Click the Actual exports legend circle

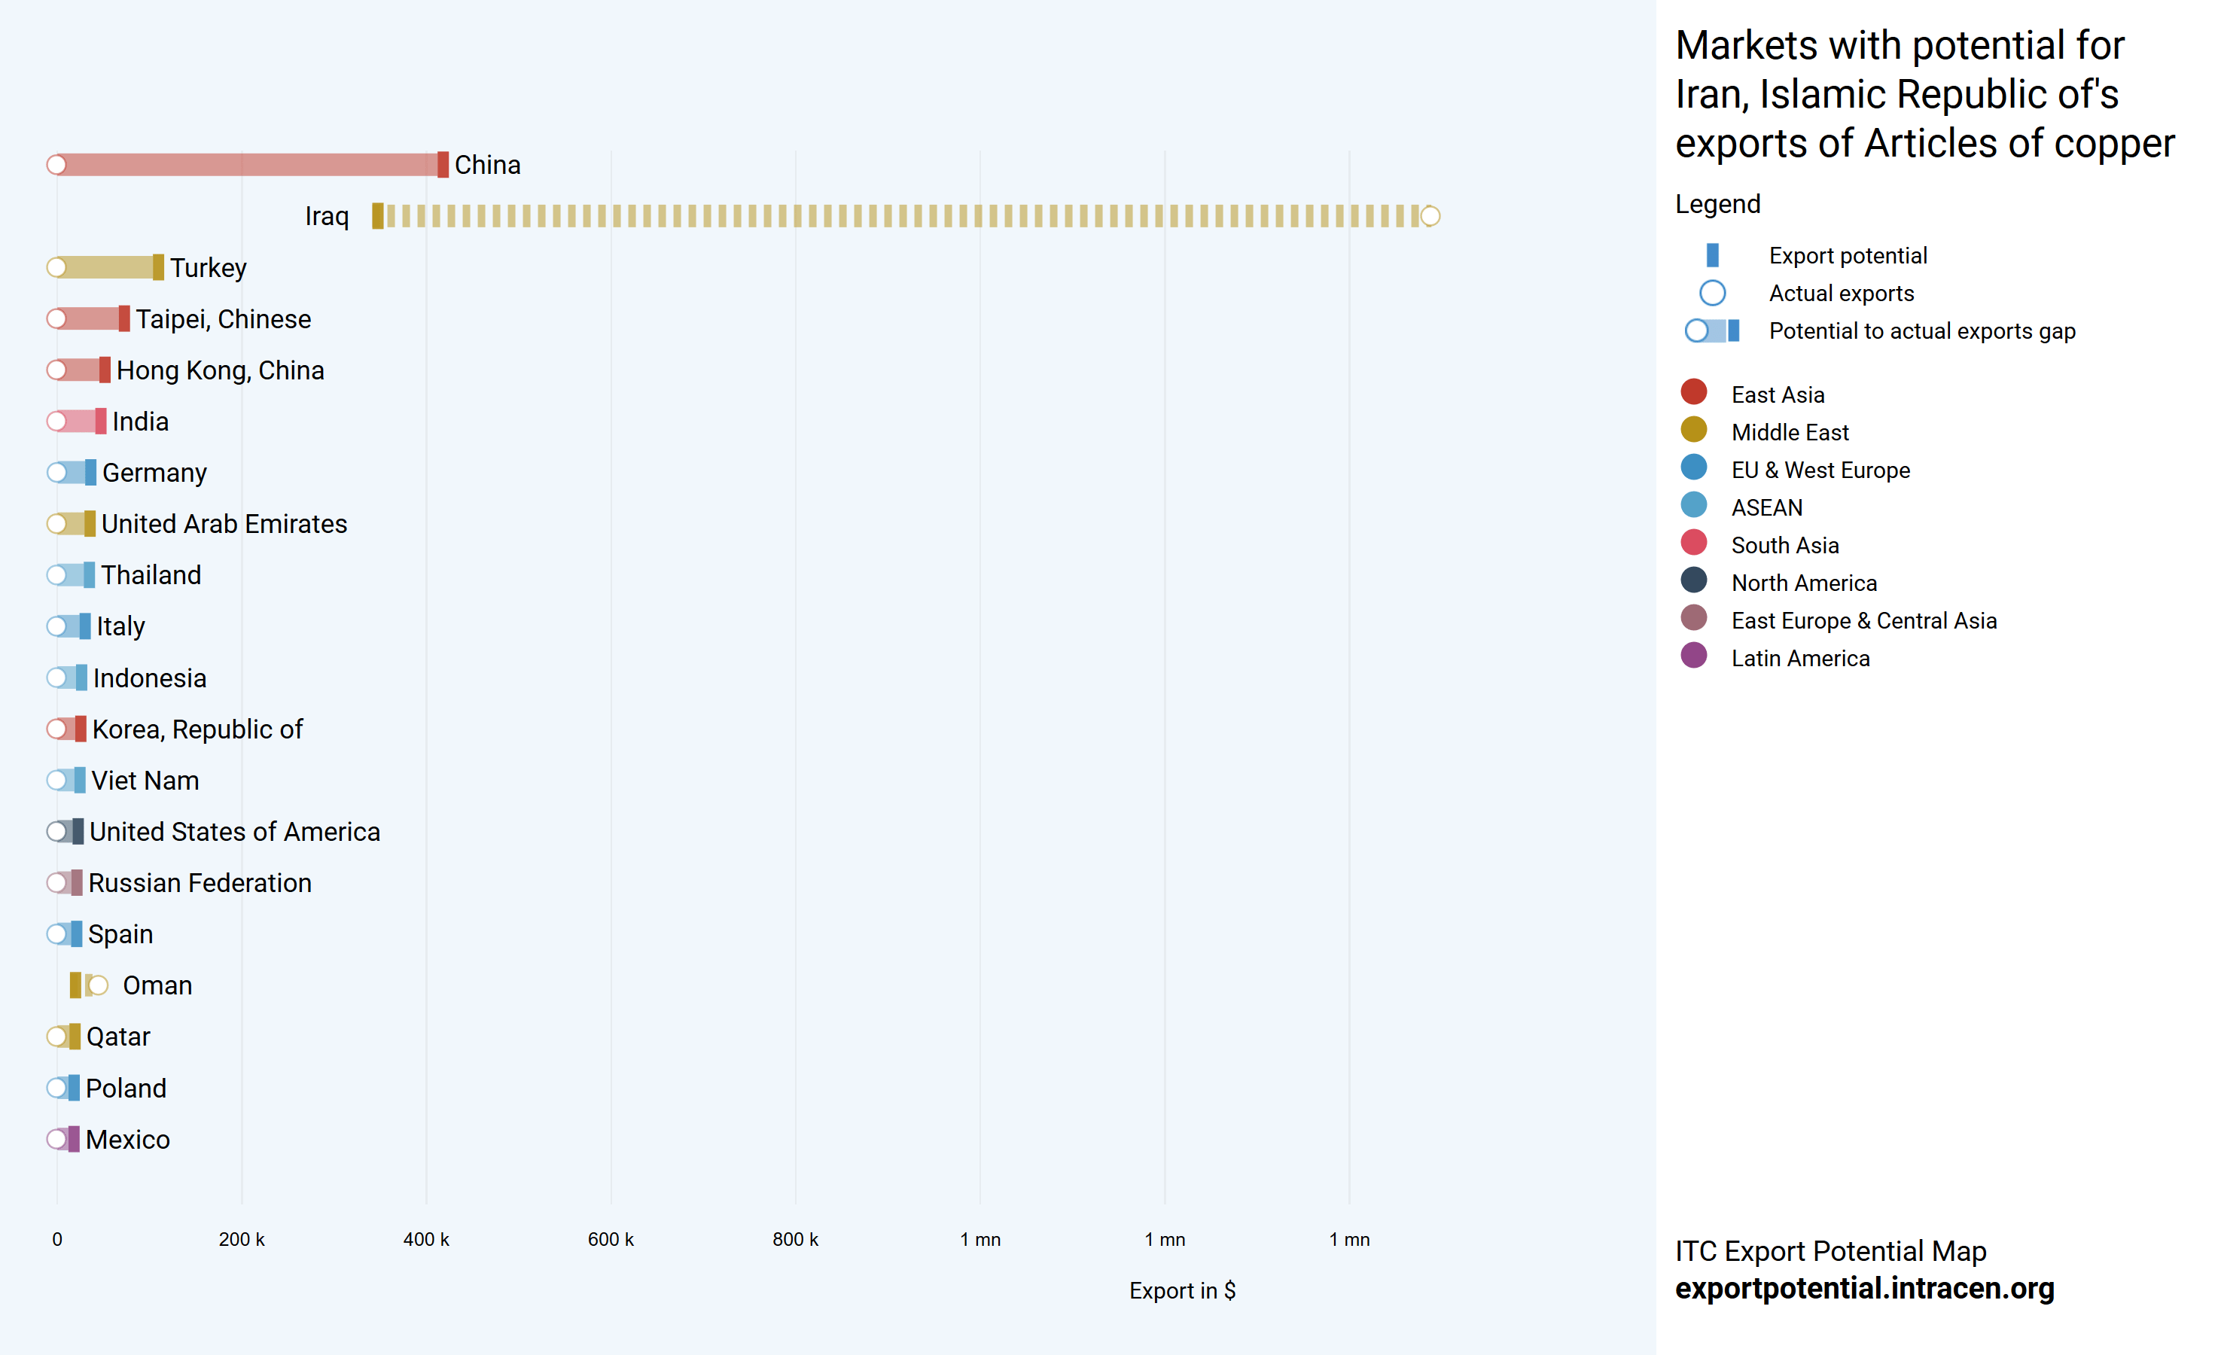click(x=1712, y=294)
